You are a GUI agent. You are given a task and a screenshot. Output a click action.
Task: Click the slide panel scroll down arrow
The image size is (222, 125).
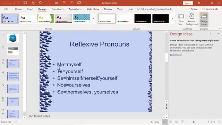(25, 117)
